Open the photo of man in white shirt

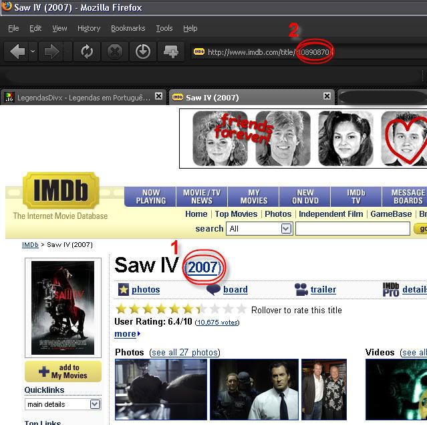tap(254, 390)
